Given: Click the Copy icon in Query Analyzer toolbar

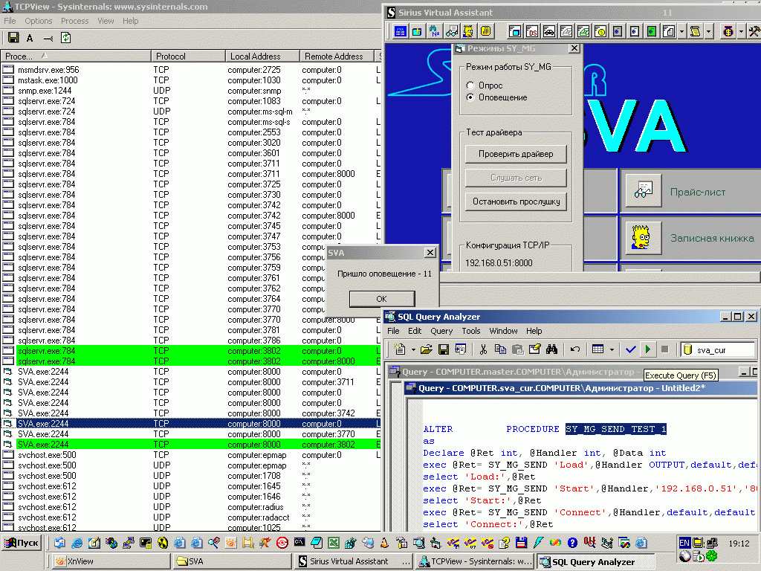Looking at the screenshot, I should point(500,349).
